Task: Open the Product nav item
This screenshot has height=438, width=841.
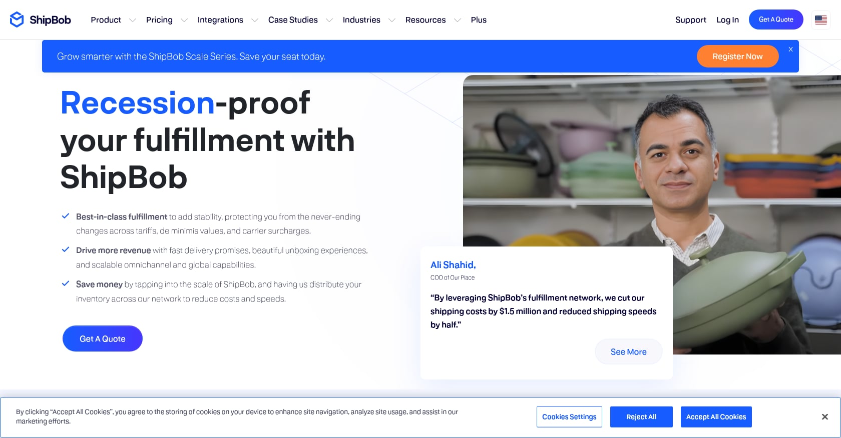Action: click(106, 20)
